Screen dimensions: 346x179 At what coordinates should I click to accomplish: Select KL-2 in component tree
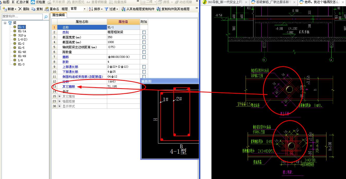click(x=21, y=44)
